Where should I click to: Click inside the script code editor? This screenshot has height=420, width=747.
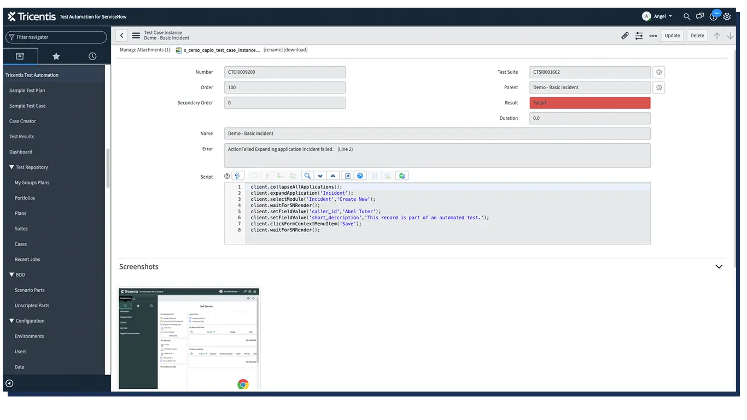pyautogui.click(x=437, y=213)
